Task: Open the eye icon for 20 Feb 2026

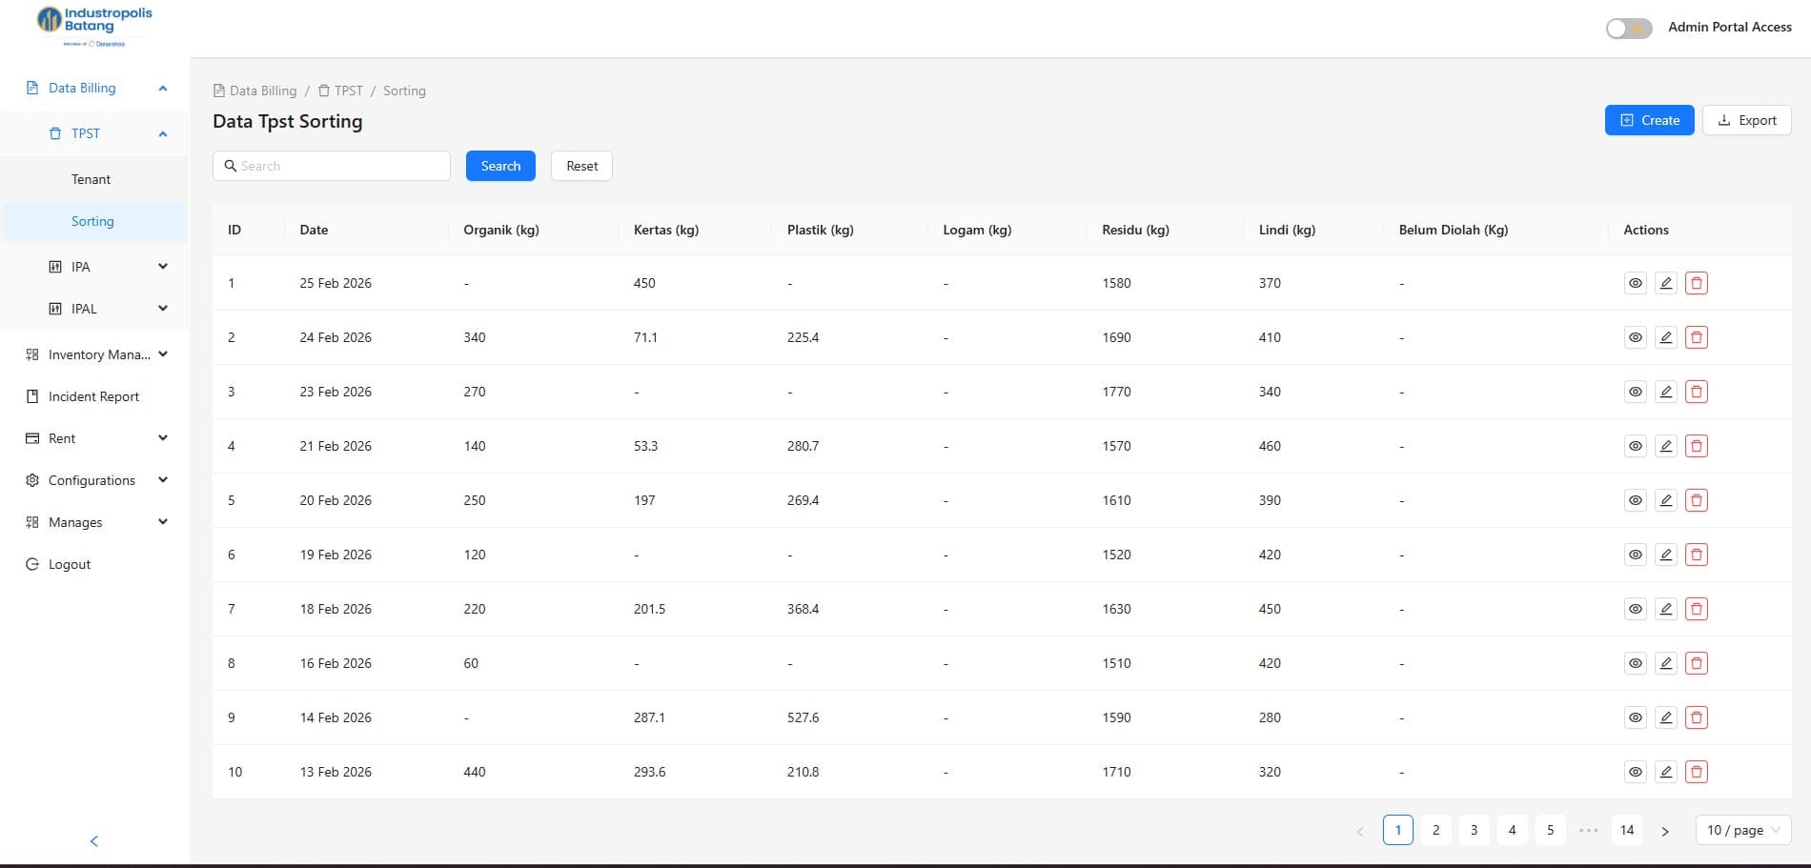Action: [x=1636, y=500]
